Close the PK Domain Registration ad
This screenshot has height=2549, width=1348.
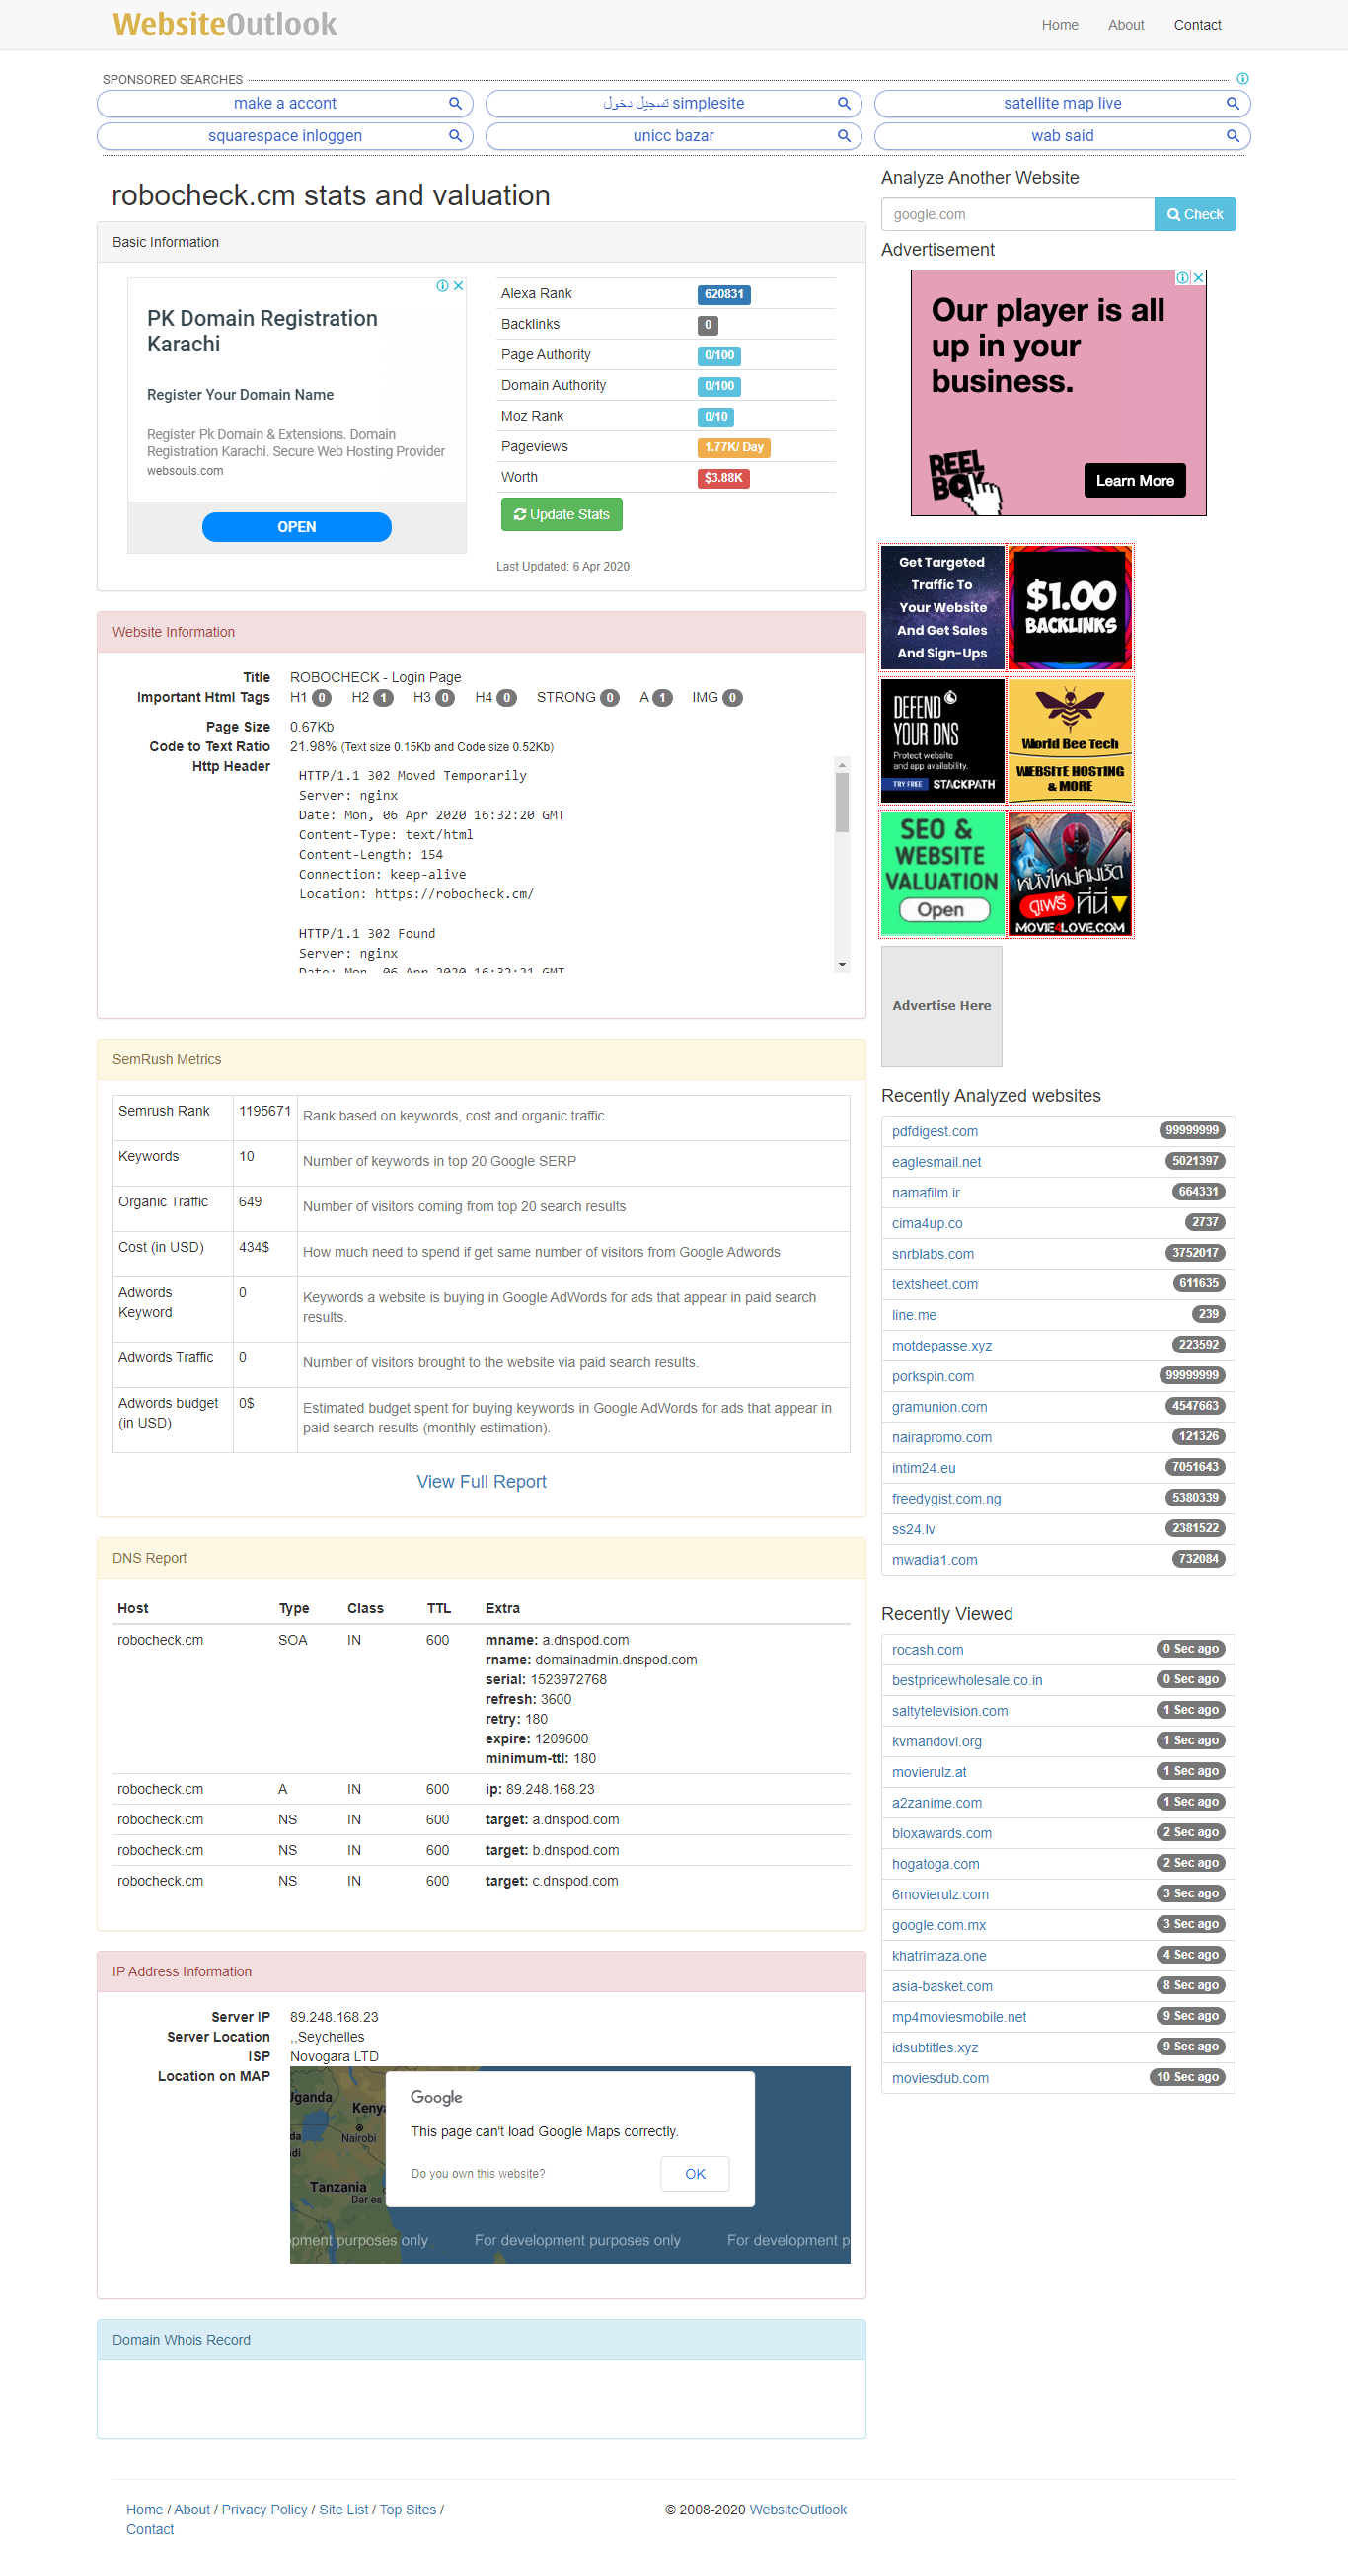pos(459,286)
